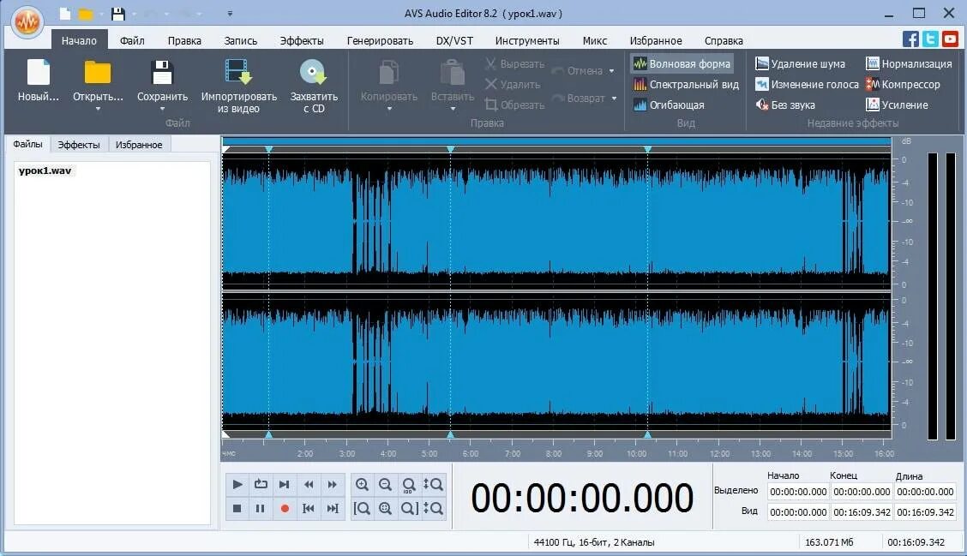
Task: Zoom in with plus magnifier
Action: pos(362,485)
